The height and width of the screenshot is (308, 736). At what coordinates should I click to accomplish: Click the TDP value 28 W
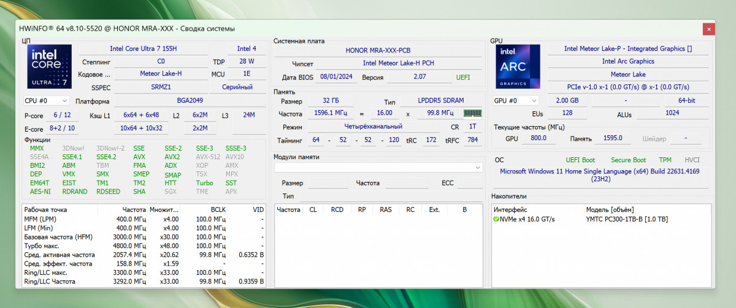(x=247, y=61)
